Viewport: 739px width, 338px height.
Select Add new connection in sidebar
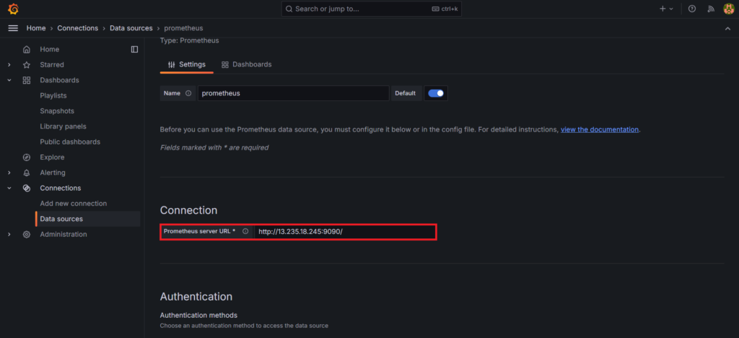click(74, 204)
